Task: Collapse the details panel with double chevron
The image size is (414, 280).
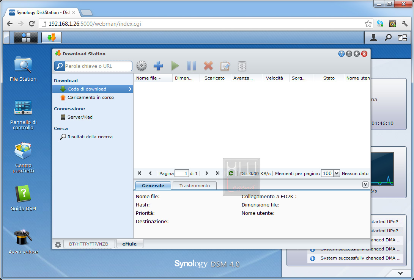Action: click(365, 185)
